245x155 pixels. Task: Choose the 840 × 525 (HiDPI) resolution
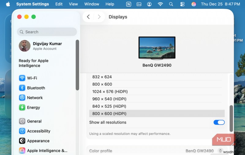[x=157, y=106]
